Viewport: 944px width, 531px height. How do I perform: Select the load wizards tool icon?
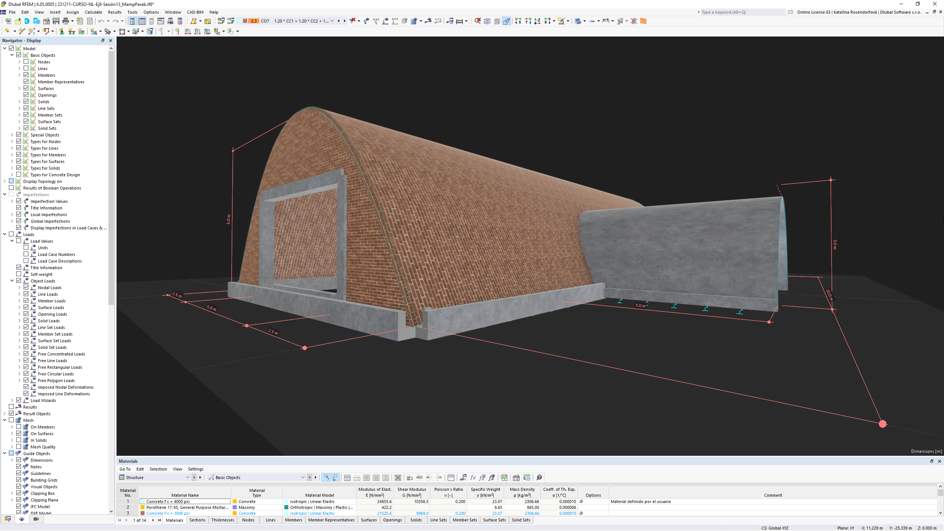click(x=26, y=400)
